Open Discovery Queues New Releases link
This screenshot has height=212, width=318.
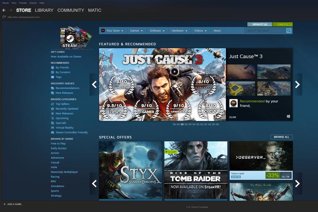64,93
